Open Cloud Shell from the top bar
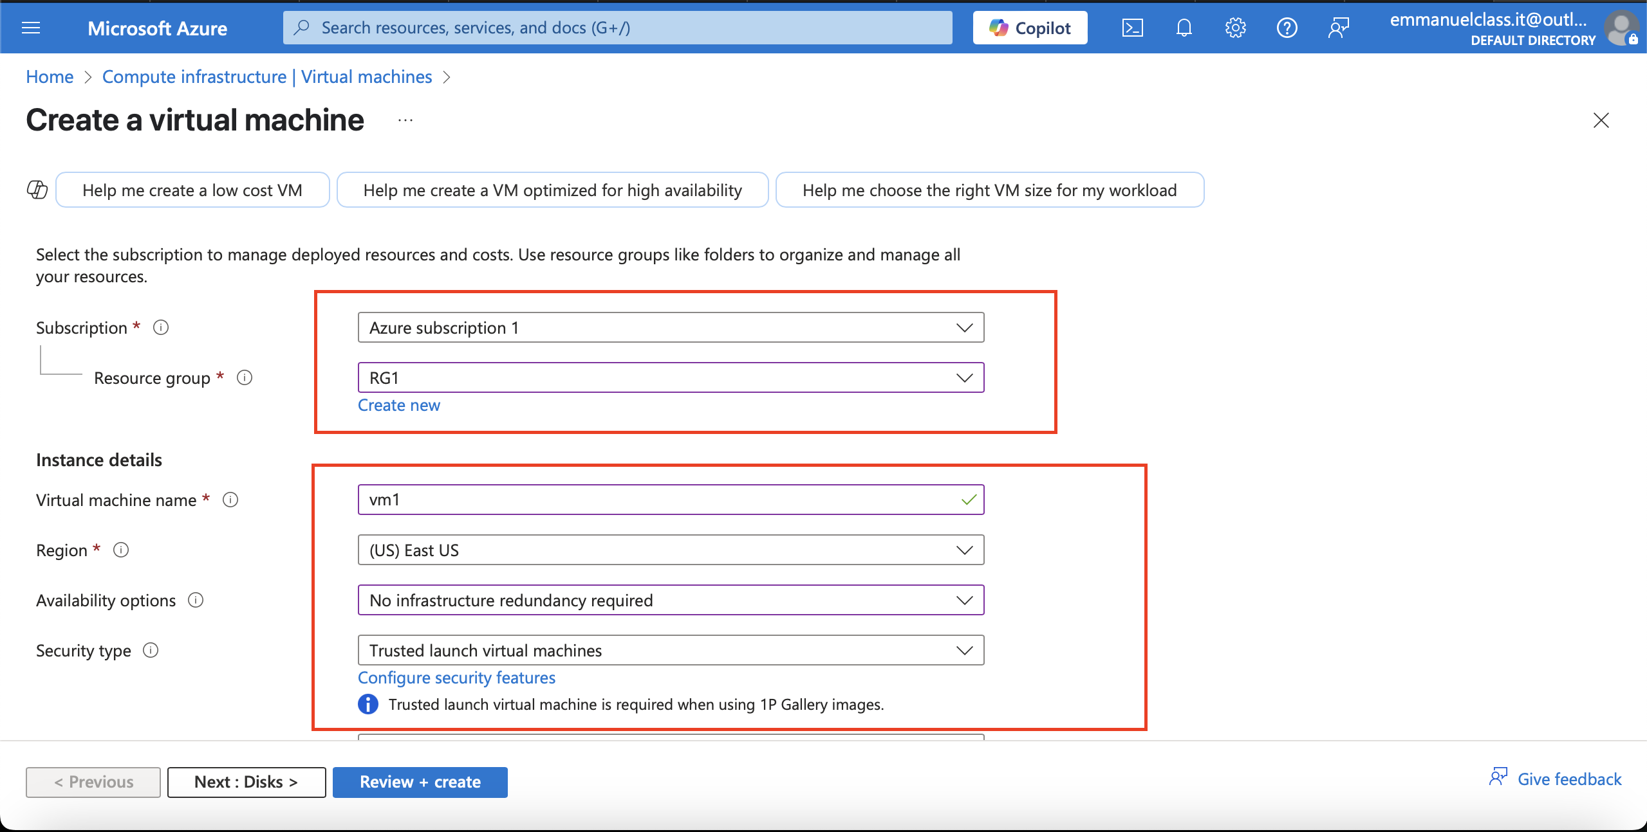Viewport: 1647px width, 832px height. point(1132,28)
